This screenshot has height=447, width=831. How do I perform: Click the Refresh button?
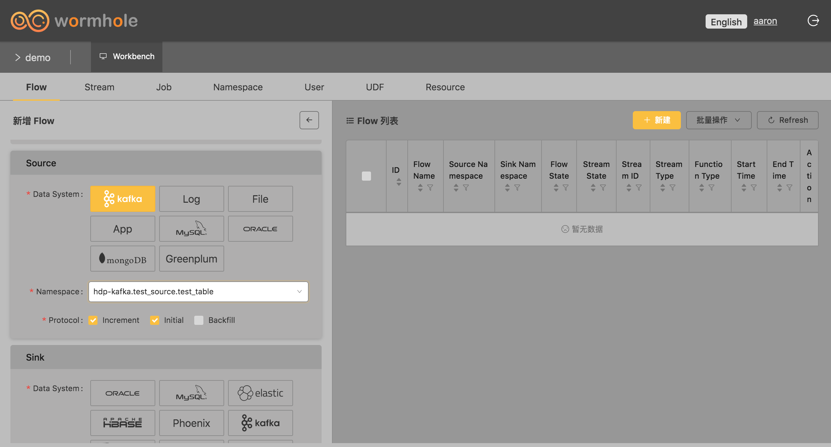(787, 120)
